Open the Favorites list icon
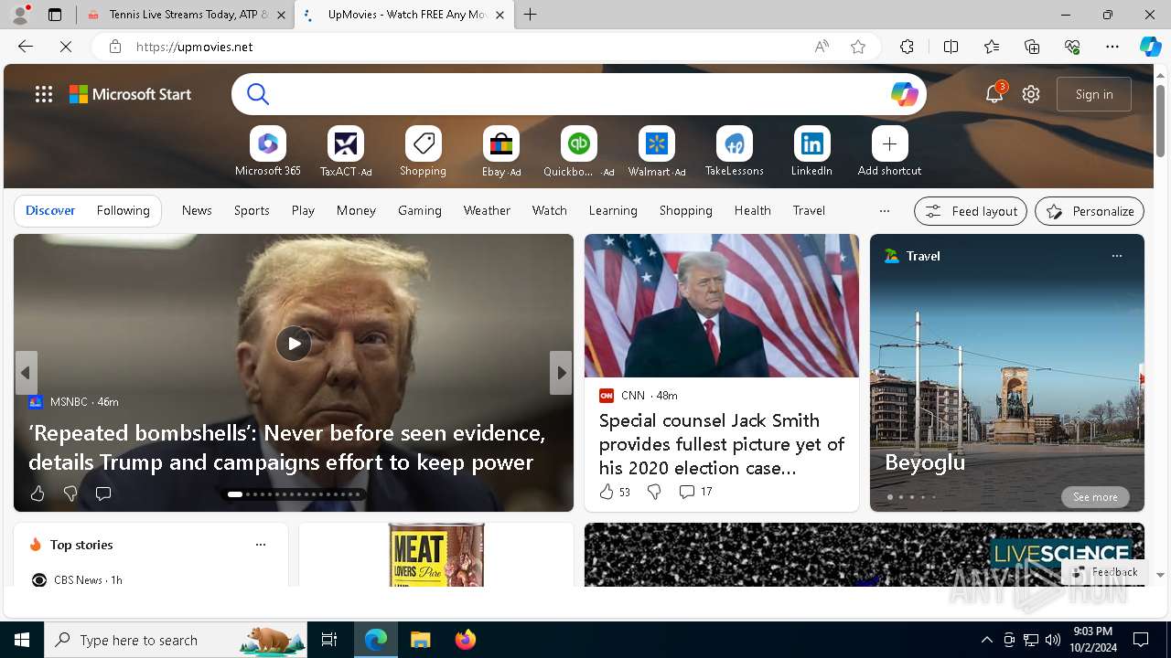 click(992, 47)
